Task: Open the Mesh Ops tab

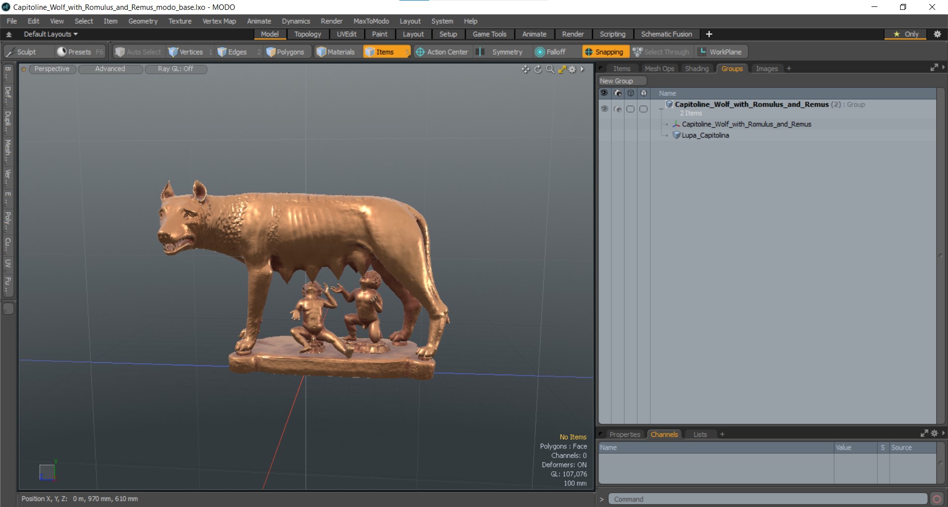Action: pos(659,69)
